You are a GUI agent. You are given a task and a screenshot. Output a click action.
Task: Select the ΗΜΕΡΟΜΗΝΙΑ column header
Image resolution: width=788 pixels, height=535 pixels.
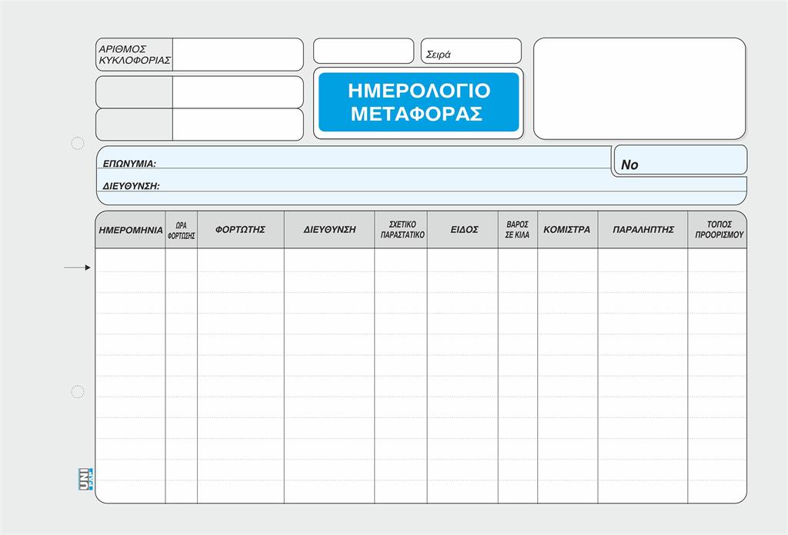(x=131, y=230)
